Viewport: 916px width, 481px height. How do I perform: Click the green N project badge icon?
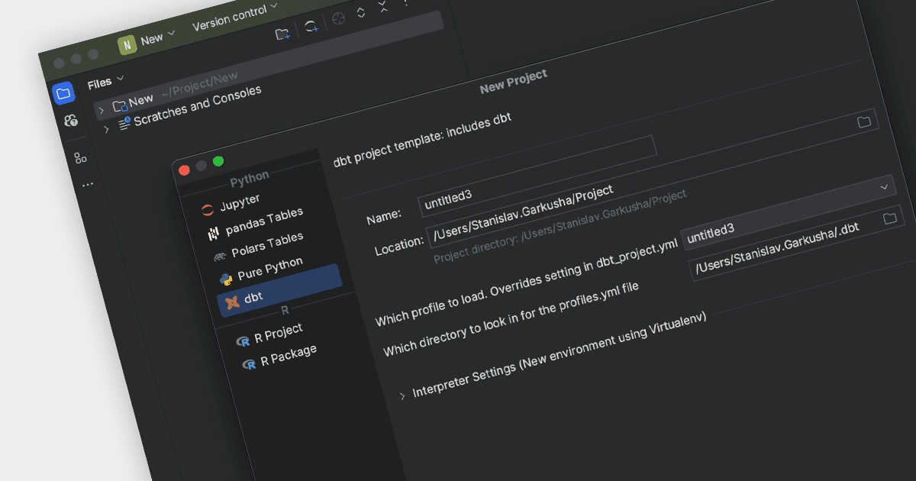pyautogui.click(x=127, y=45)
